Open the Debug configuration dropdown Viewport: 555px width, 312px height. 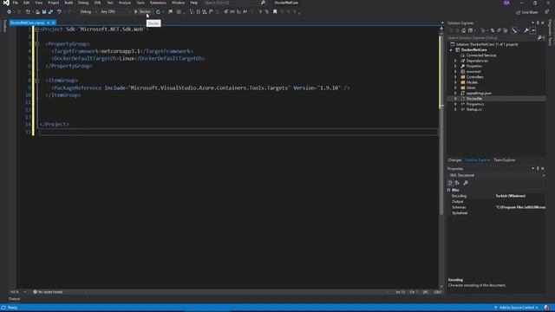[x=88, y=11]
